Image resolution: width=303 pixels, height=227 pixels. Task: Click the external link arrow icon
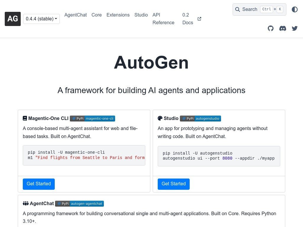(x=199, y=19)
